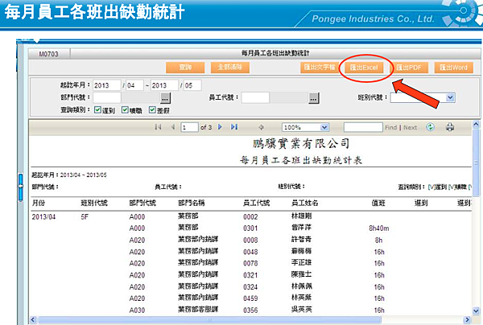483x325 pixels.
Task: Click the horizontal scrollbar right arrow
Action: tap(468, 319)
